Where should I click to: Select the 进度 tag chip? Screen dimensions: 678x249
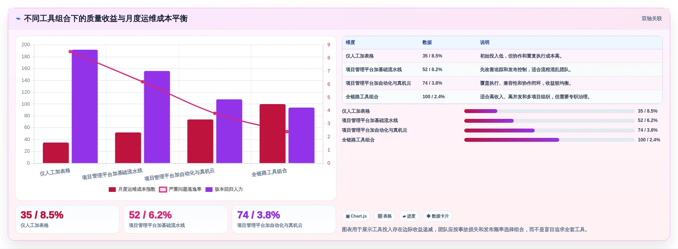pyautogui.click(x=409, y=216)
